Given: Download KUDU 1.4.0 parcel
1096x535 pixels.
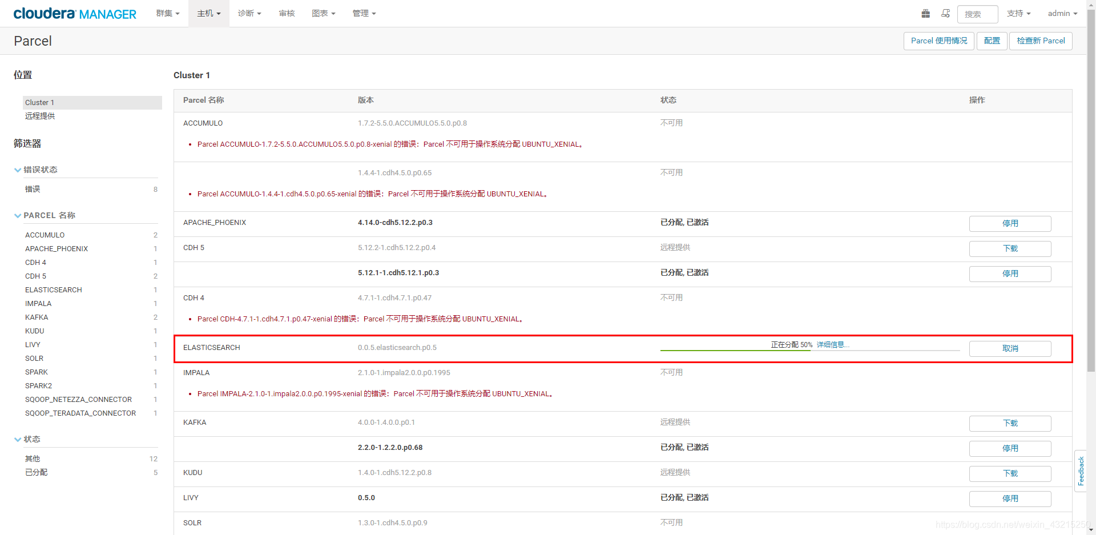Looking at the screenshot, I should pos(1010,473).
